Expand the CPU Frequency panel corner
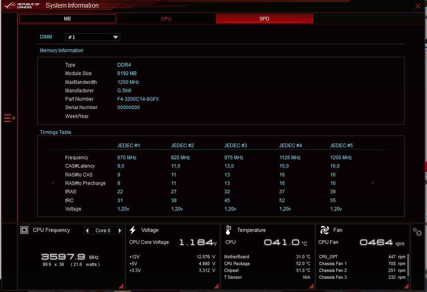Viewport: 427px width, 292px height. pos(121,286)
